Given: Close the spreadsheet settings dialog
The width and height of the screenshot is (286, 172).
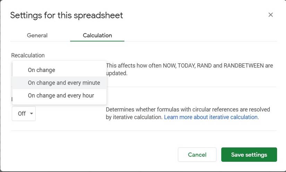Looking at the screenshot, I should coord(271,15).
